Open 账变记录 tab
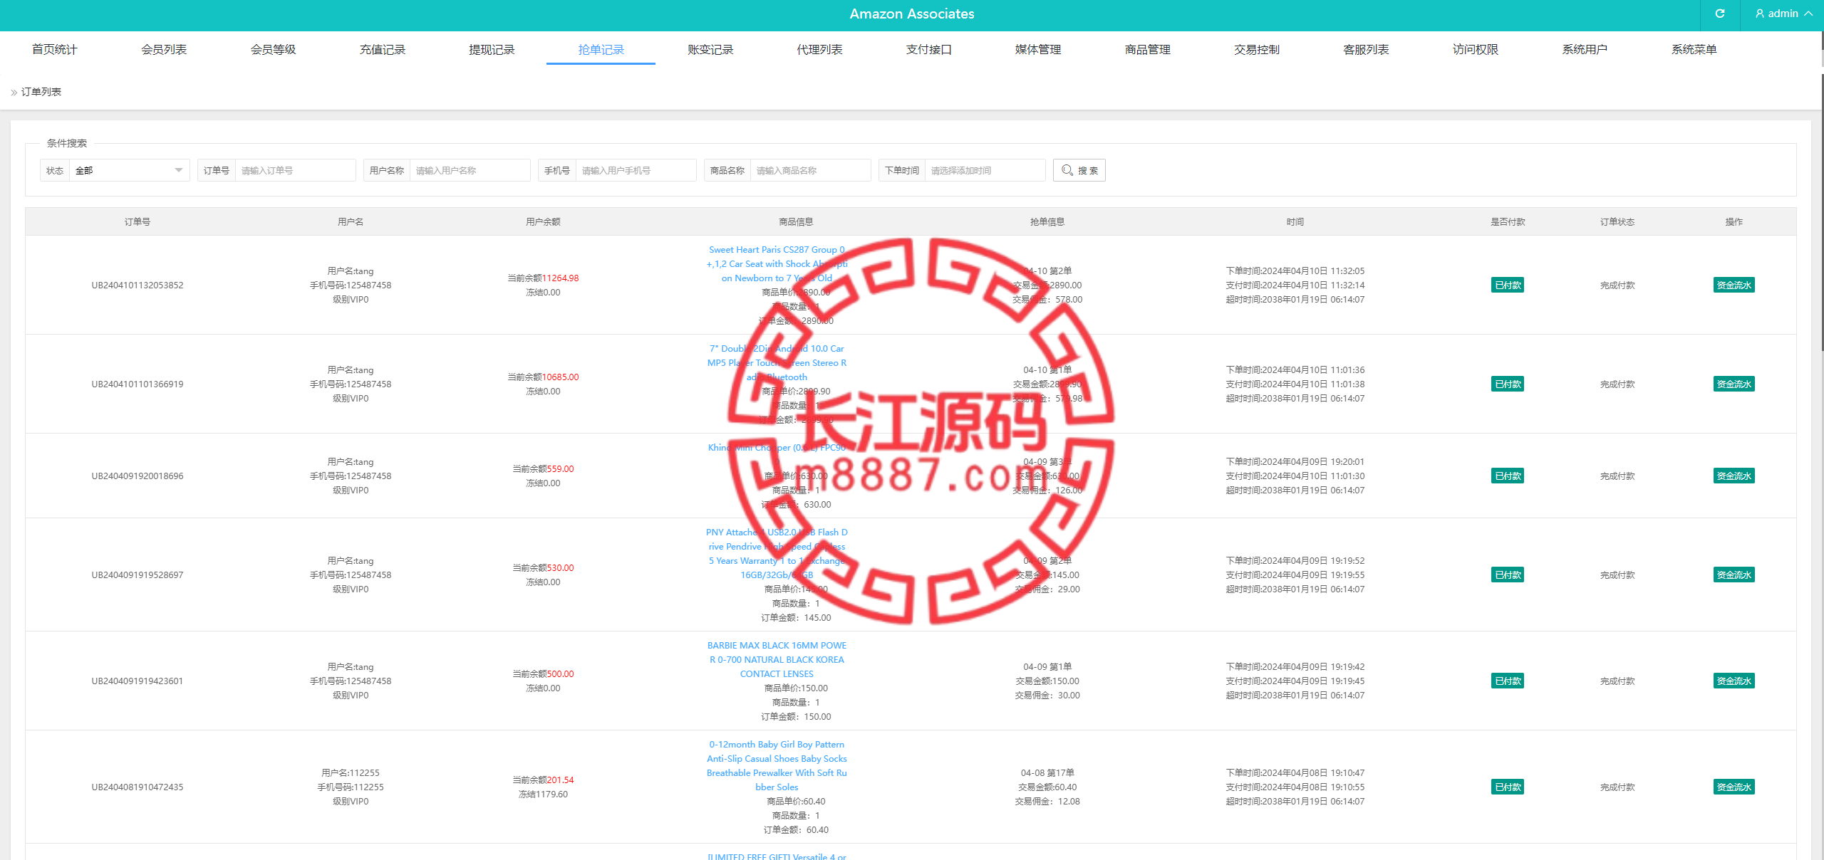Image resolution: width=1824 pixels, height=860 pixels. point(710,49)
